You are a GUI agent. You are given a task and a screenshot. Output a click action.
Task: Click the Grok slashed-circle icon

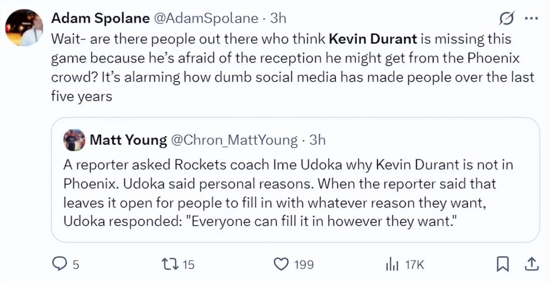point(507,19)
